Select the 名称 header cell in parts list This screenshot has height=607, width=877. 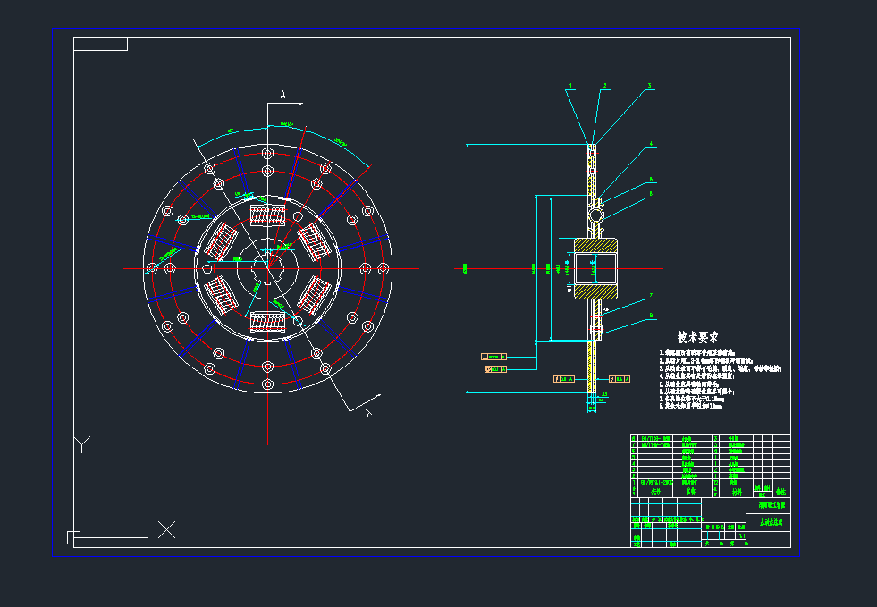pyautogui.click(x=690, y=492)
